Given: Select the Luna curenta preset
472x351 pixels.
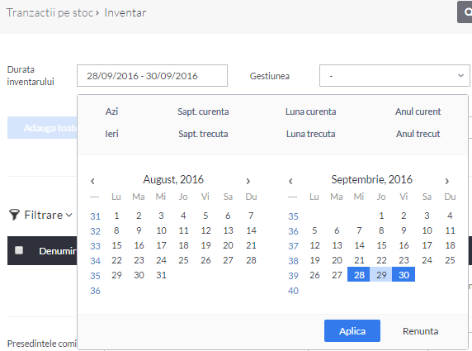Looking at the screenshot, I should (310, 111).
